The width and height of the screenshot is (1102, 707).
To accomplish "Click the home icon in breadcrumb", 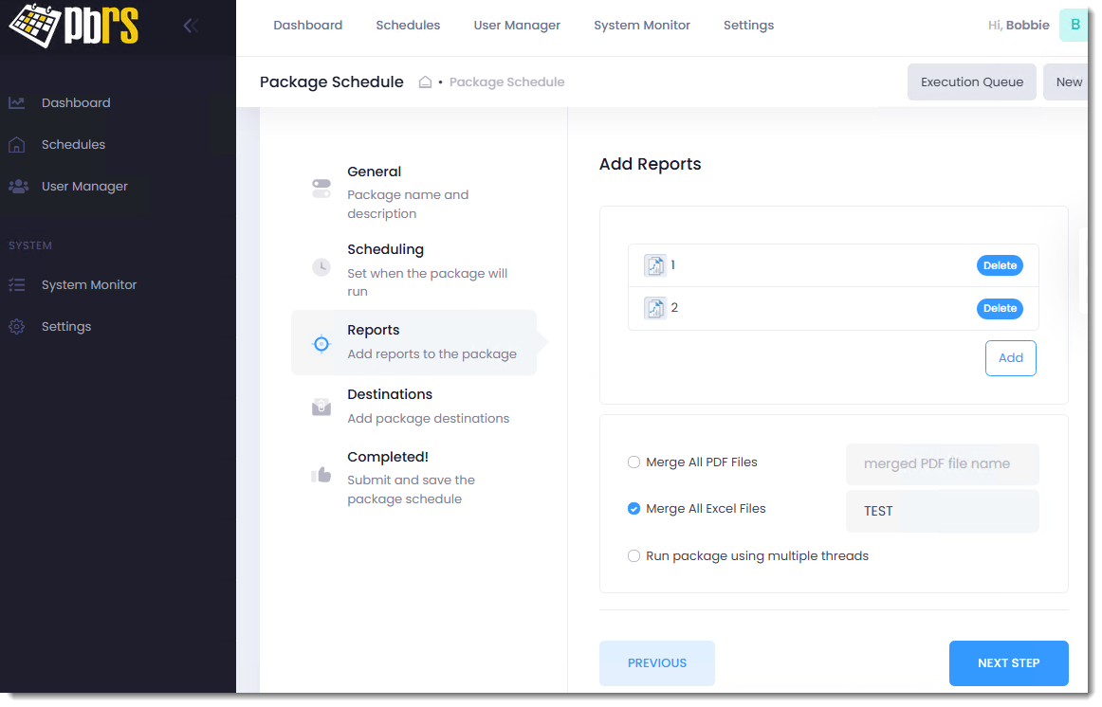I will pyautogui.click(x=425, y=82).
